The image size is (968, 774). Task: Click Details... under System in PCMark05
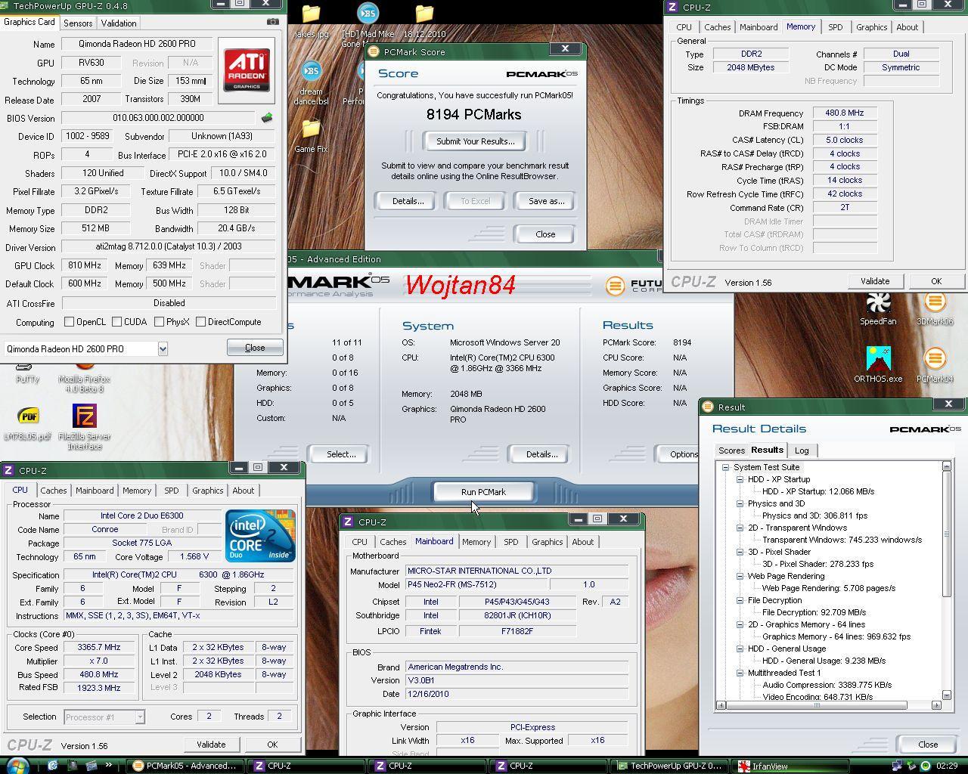point(541,454)
